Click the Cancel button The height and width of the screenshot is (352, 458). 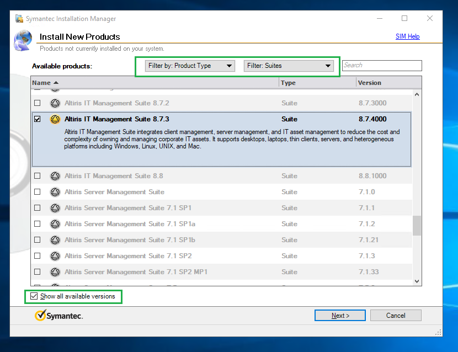coord(396,316)
